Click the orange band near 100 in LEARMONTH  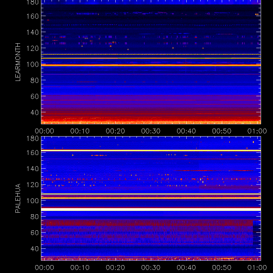(151, 65)
